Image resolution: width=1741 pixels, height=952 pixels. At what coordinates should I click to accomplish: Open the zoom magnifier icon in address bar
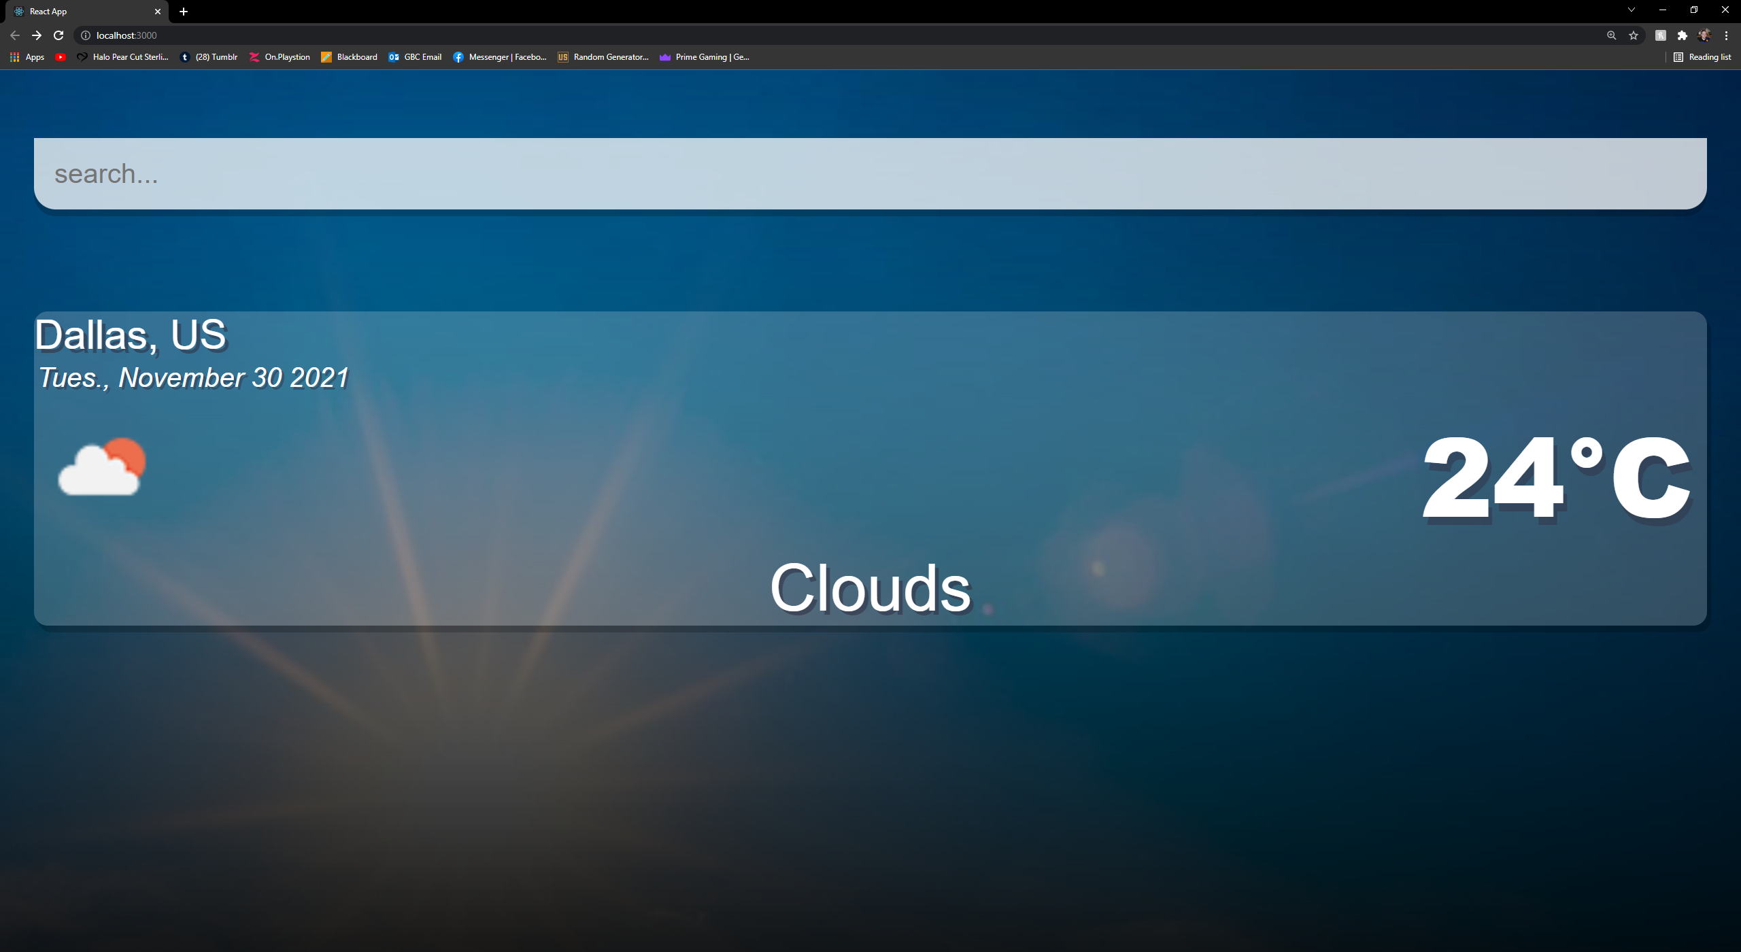point(1611,35)
